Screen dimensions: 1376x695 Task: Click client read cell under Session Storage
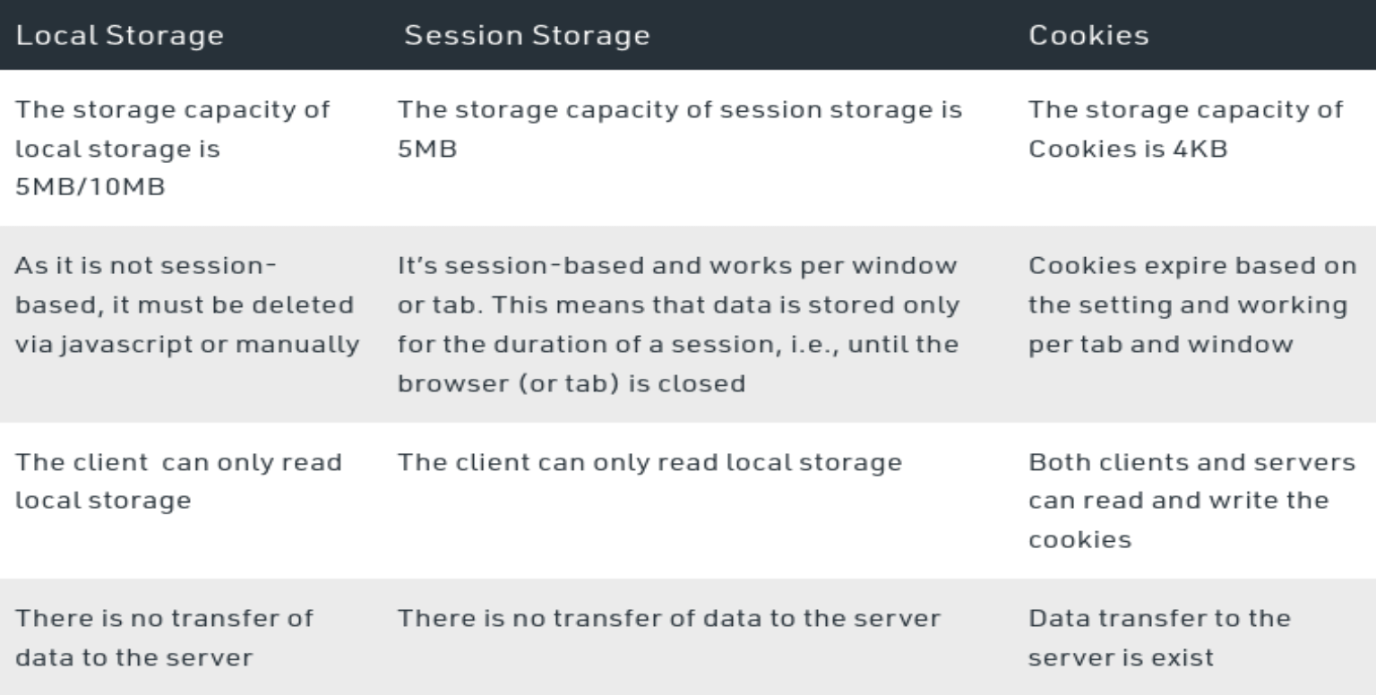coord(649,463)
